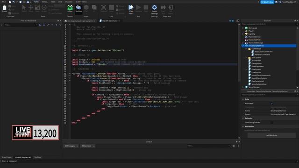The width and height of the screenshot is (299, 168).
Task: Toggle the LoadStringEnabled checkbox
Action: click(x=272, y=122)
